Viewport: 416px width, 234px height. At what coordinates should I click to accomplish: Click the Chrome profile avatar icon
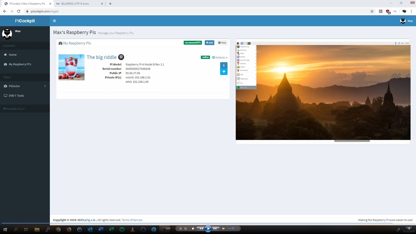point(404,11)
